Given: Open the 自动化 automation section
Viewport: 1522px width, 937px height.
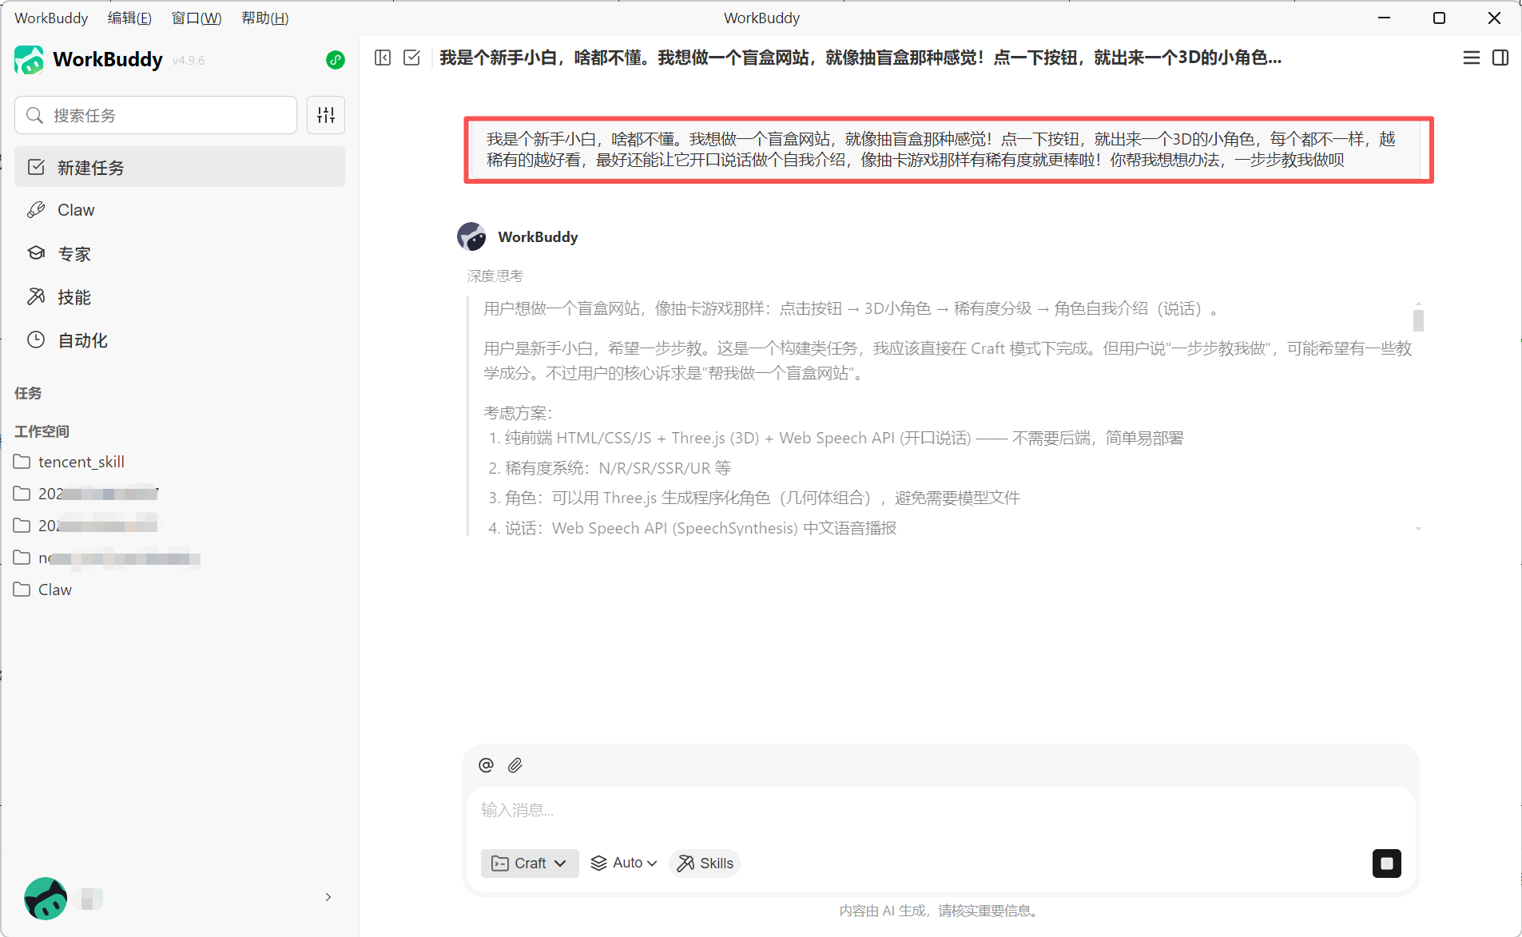Looking at the screenshot, I should point(180,340).
